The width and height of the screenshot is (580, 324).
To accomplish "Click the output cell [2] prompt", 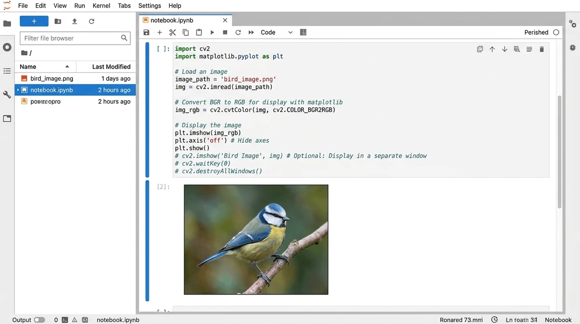I will click(163, 187).
